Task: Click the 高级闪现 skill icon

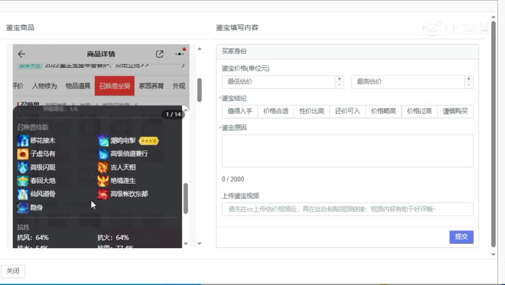Action: tap(23, 167)
